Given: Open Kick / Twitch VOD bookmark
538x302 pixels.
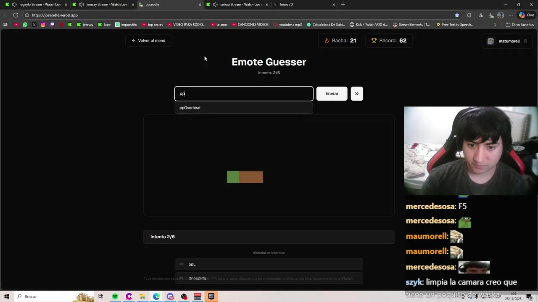Looking at the screenshot, I should 369,25.
